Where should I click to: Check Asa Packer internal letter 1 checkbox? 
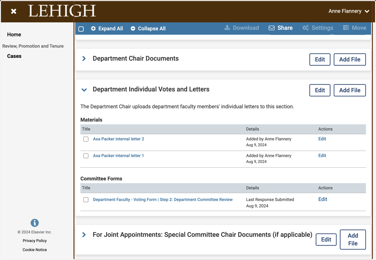[x=86, y=156]
